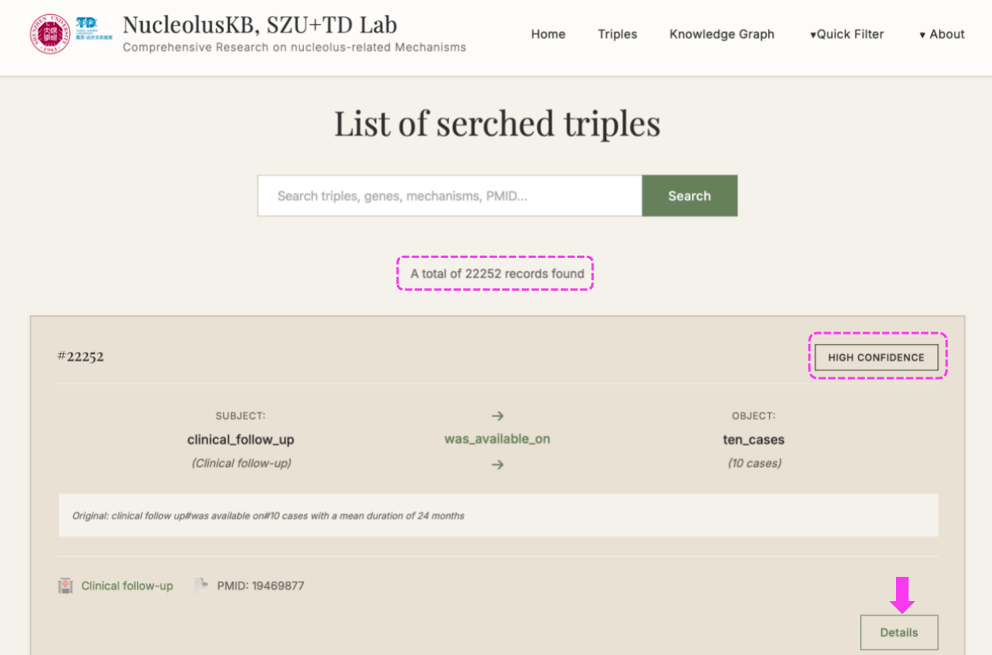
Task: Click the records found count banner
Action: (x=495, y=274)
